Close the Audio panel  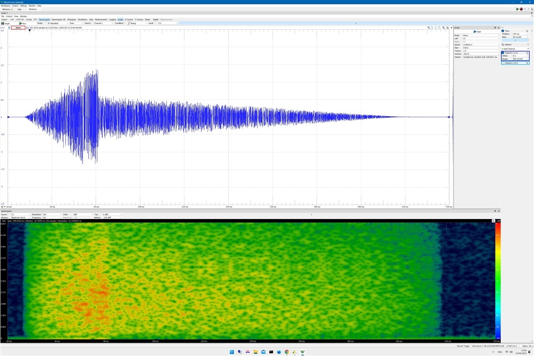click(499, 28)
